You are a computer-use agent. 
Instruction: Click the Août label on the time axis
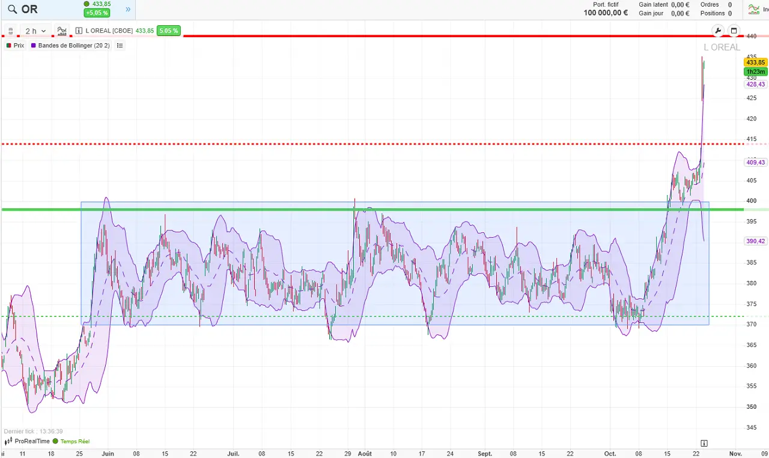(x=365, y=454)
